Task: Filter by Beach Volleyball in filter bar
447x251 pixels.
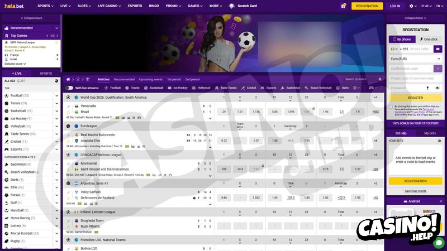Action: pos(318,88)
